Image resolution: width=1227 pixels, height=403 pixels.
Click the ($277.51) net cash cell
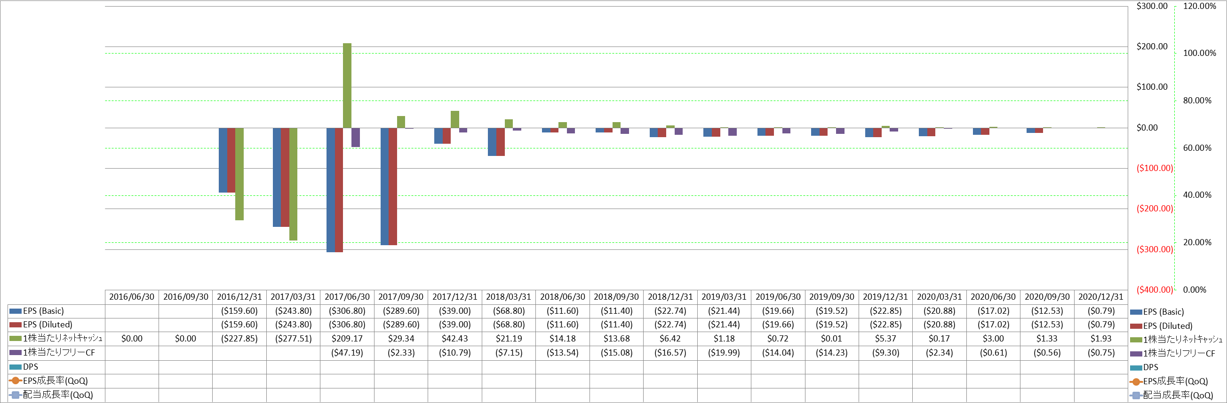pyautogui.click(x=294, y=339)
